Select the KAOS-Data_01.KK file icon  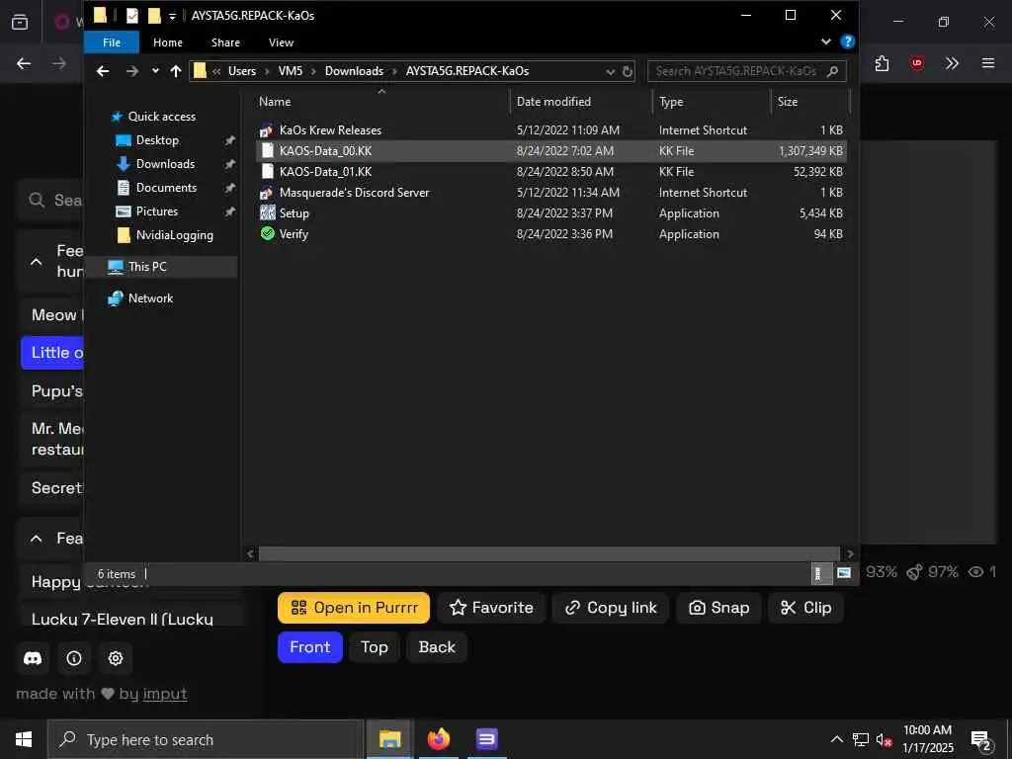pos(267,171)
